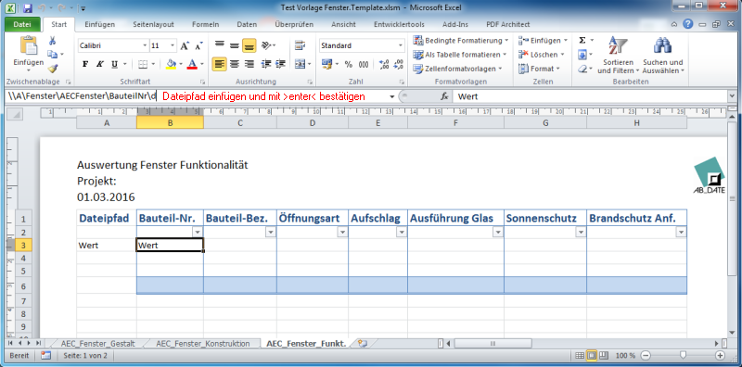Click the text orientation icon
This screenshot has height=367, width=742.
click(267, 46)
